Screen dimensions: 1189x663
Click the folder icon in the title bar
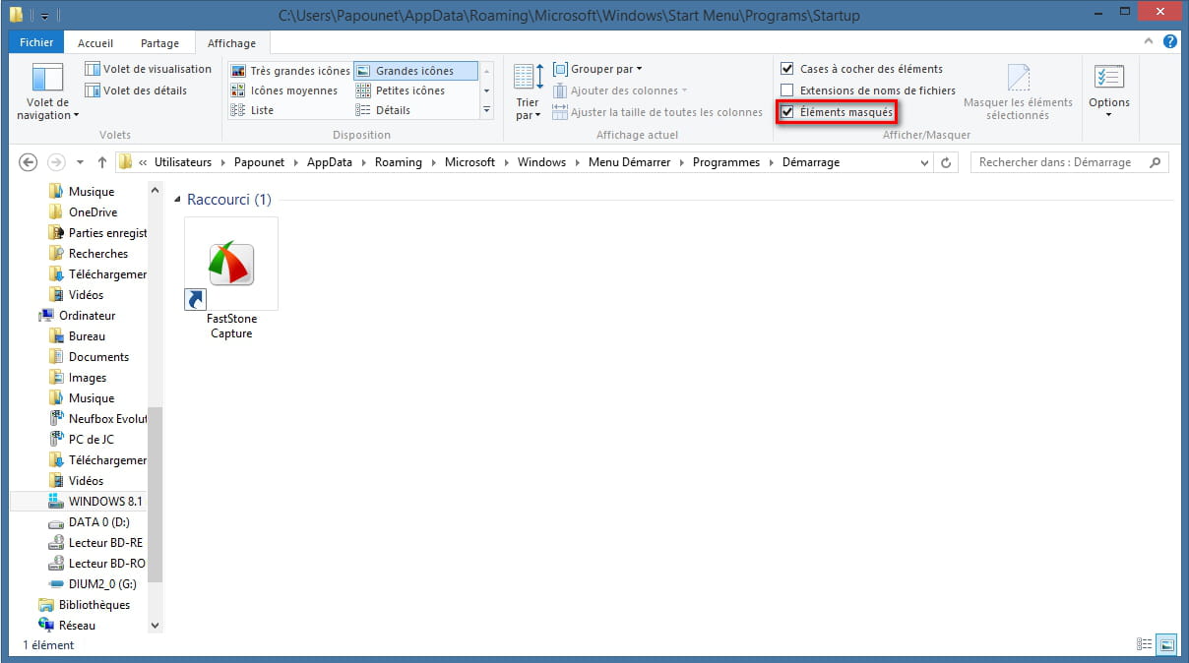(x=15, y=15)
